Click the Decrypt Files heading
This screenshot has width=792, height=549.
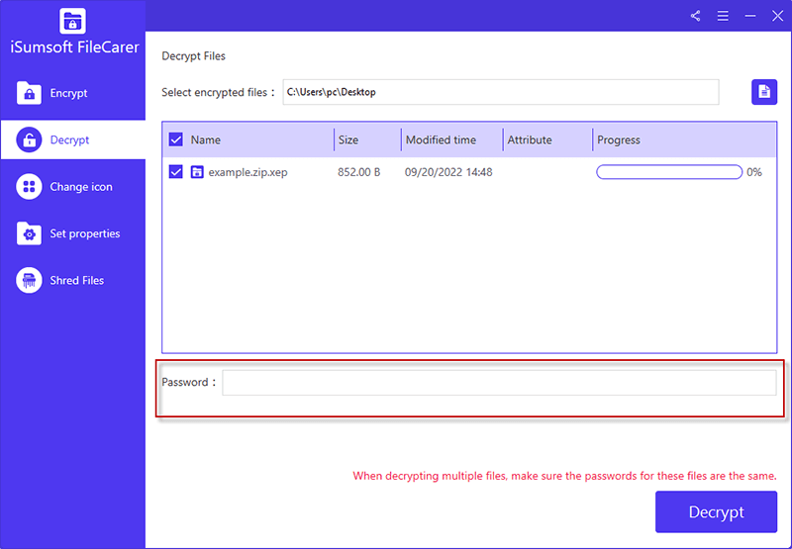pos(193,56)
